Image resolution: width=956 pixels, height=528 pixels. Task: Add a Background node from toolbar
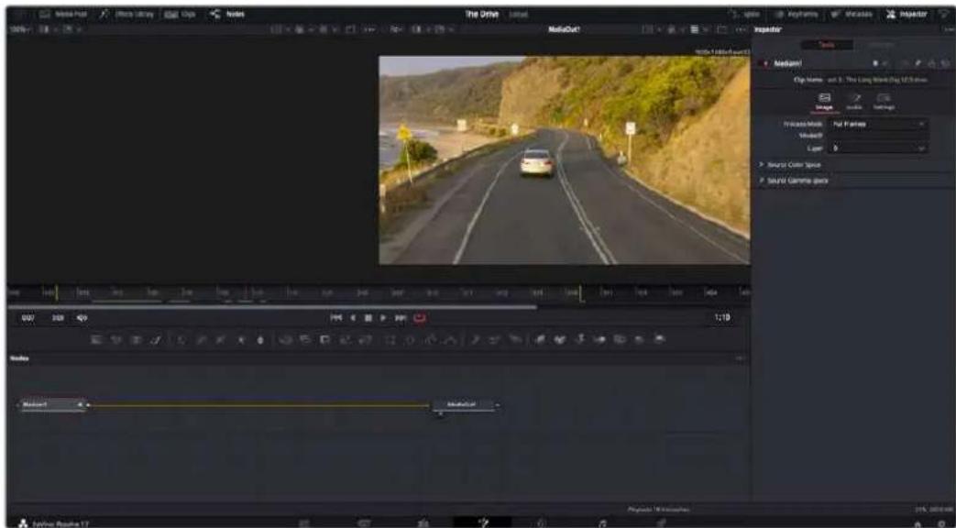pyautogui.click(x=95, y=339)
